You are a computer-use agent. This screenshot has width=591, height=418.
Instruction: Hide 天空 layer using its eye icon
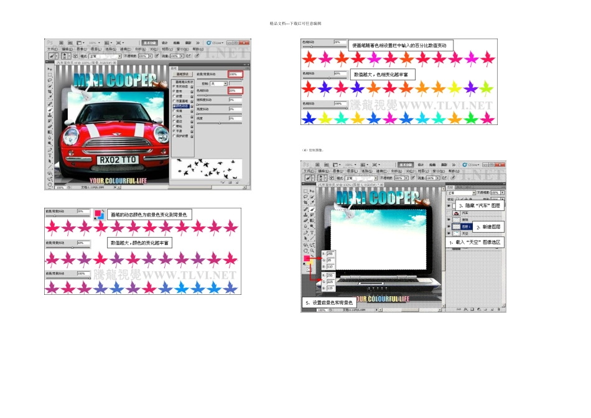click(449, 233)
